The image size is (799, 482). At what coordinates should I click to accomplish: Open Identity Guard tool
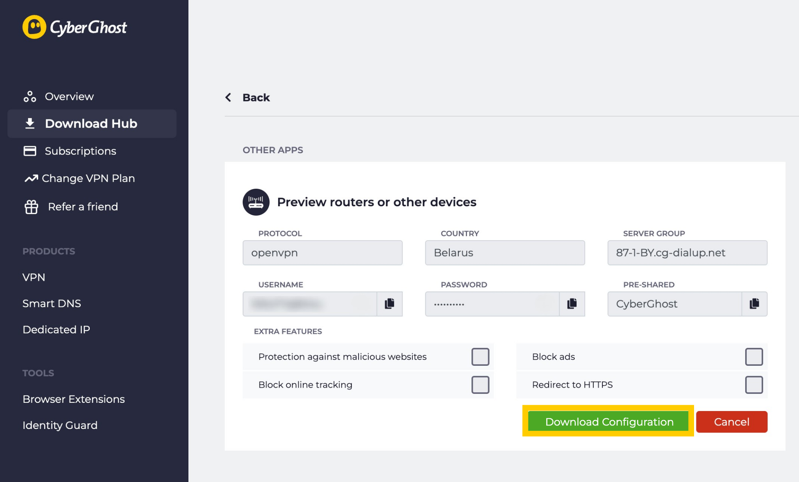[60, 425]
